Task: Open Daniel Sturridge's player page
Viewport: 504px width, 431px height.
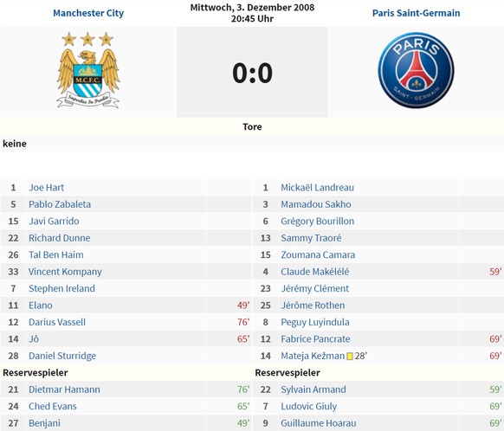Action: (62, 356)
